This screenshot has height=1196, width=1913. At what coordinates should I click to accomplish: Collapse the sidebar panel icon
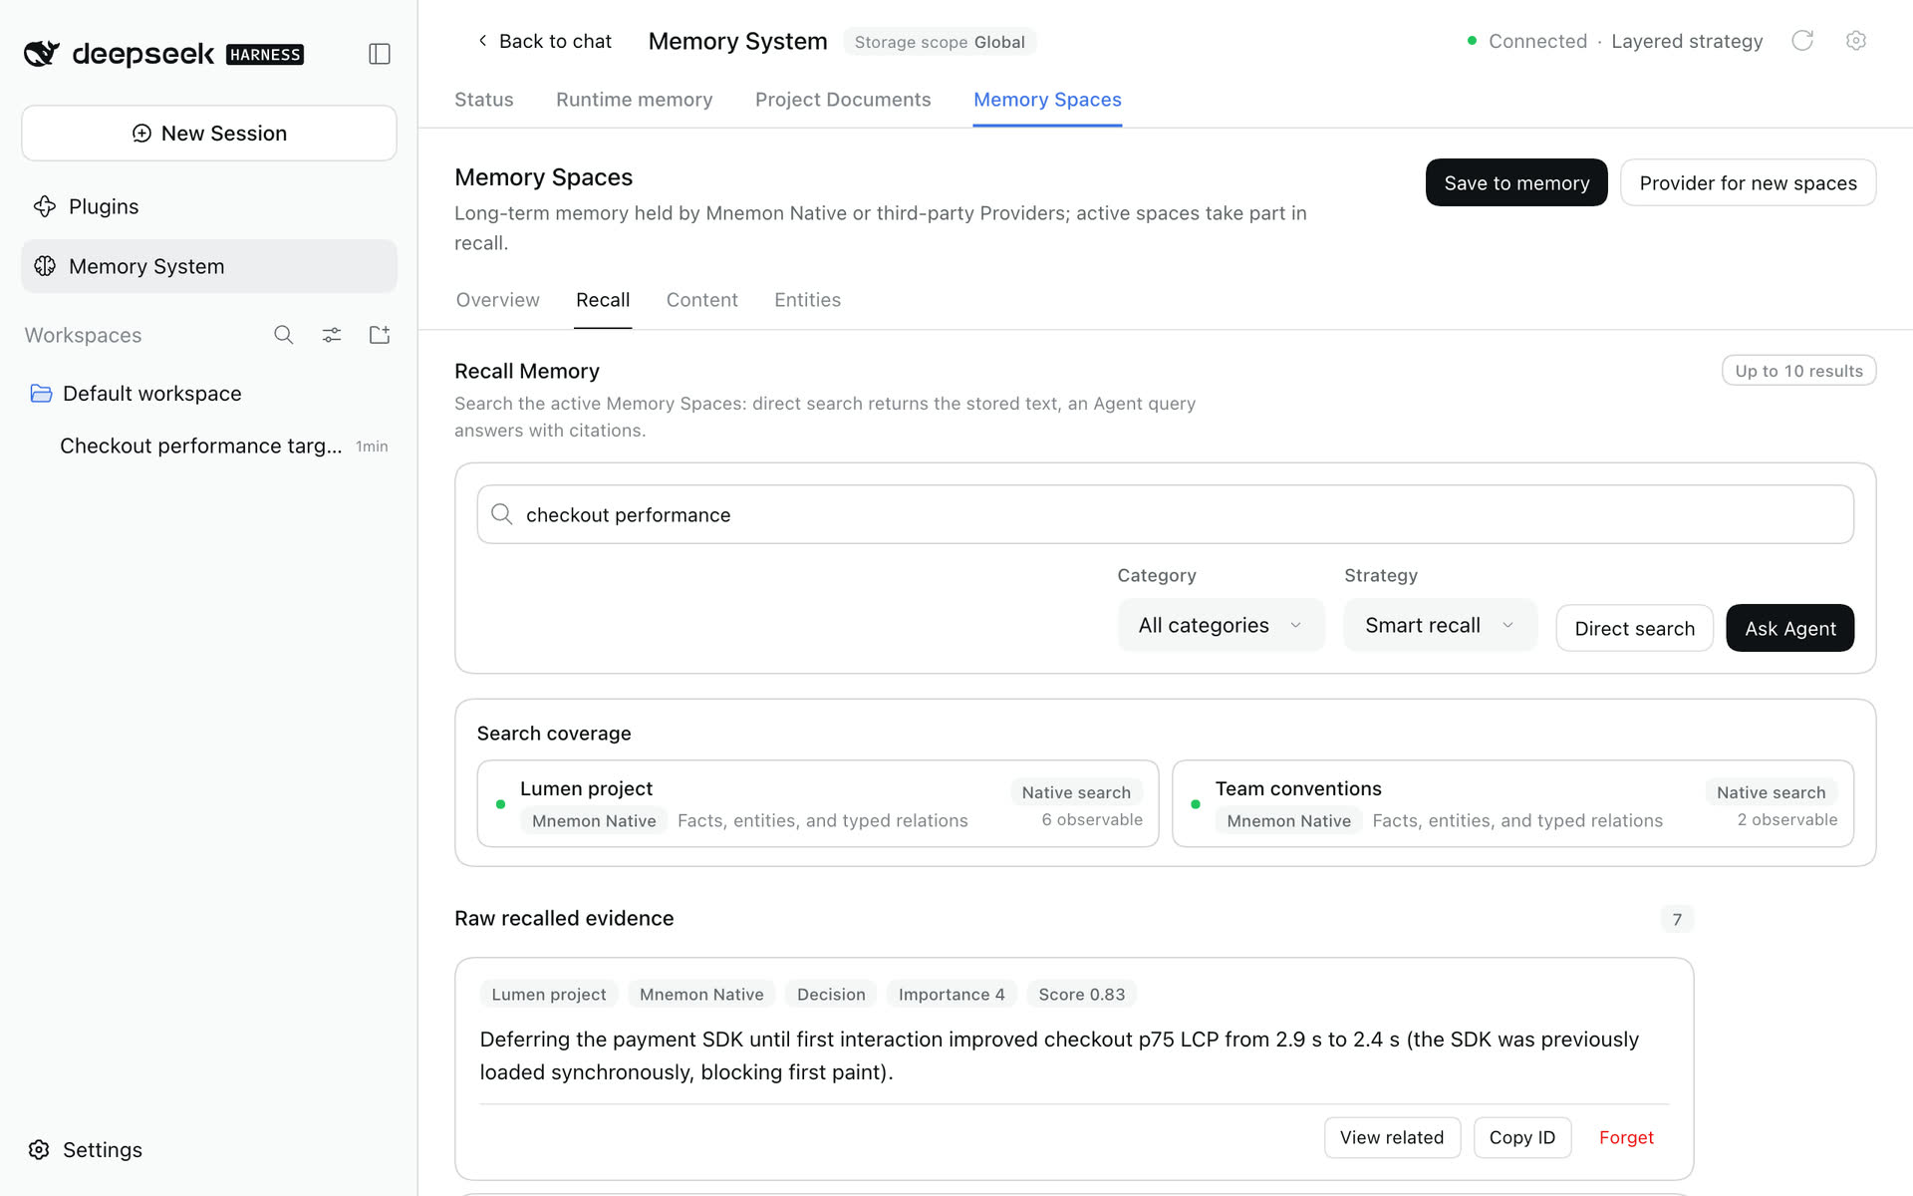380,54
